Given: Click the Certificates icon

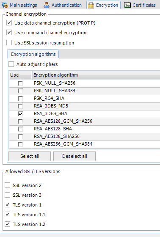Looking at the screenshot, I should click(127, 5).
